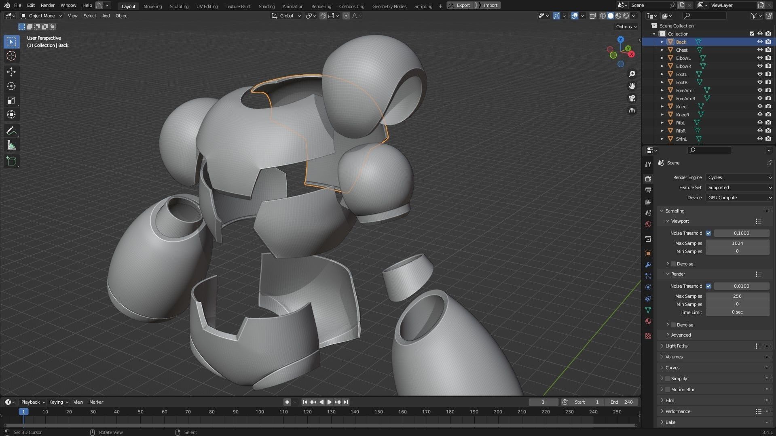The image size is (776, 436).
Task: Activate the Rotate tool
Action: point(11,86)
